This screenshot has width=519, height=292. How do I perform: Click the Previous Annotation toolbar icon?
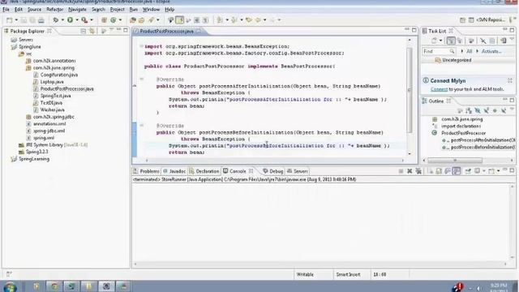click(234, 20)
